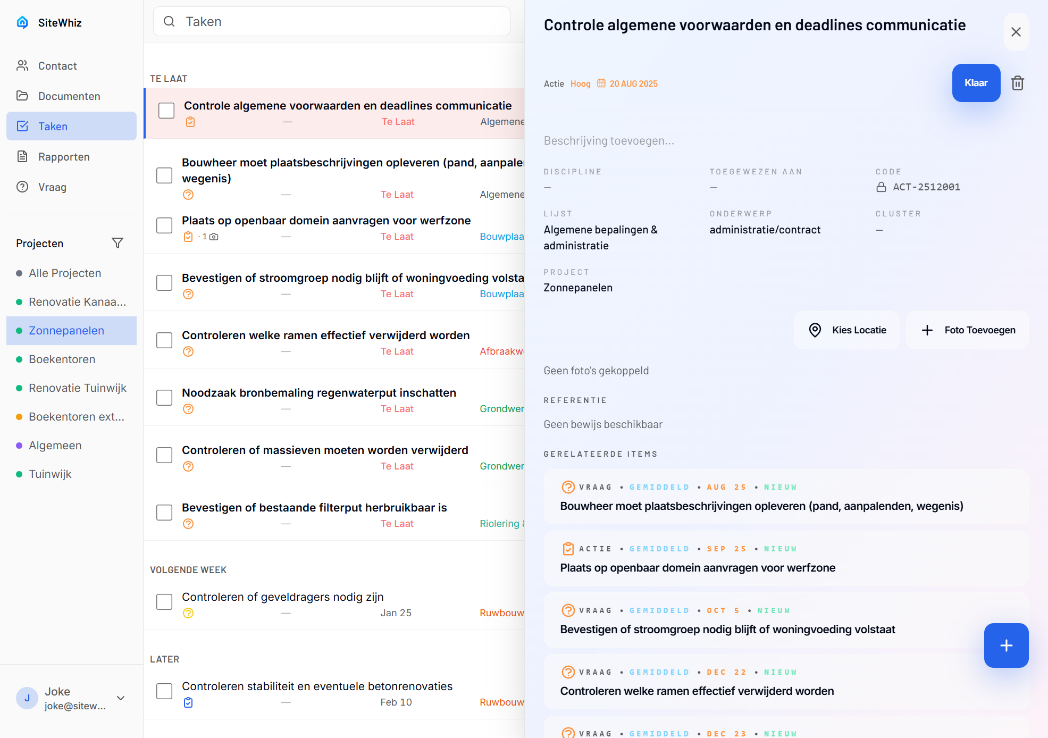Open Rapporten in the sidebar
Image resolution: width=1048 pixels, height=738 pixels.
point(64,157)
